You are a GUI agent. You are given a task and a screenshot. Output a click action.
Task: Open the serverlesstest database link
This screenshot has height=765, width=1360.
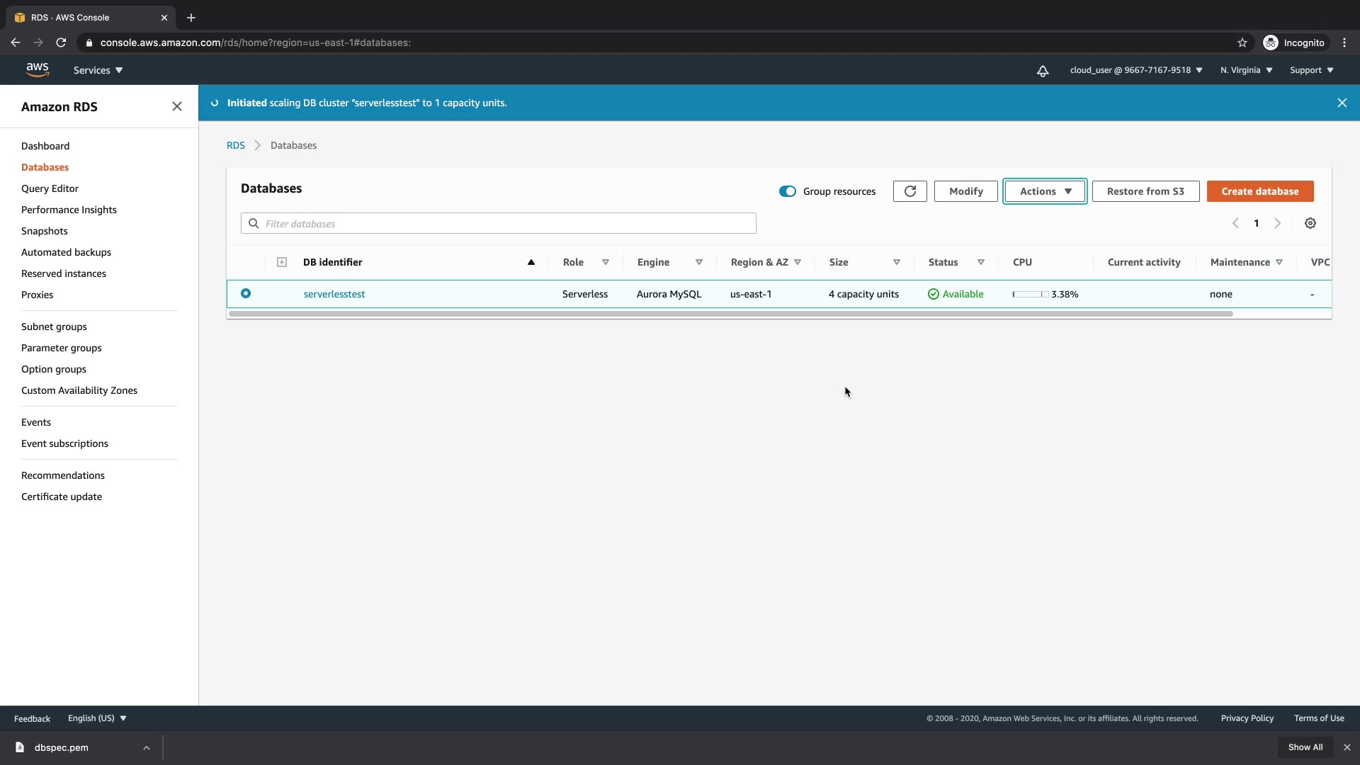click(334, 294)
